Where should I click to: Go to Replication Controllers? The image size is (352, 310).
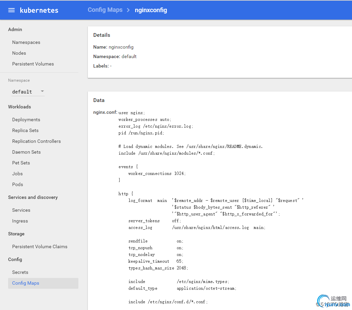[36, 141]
